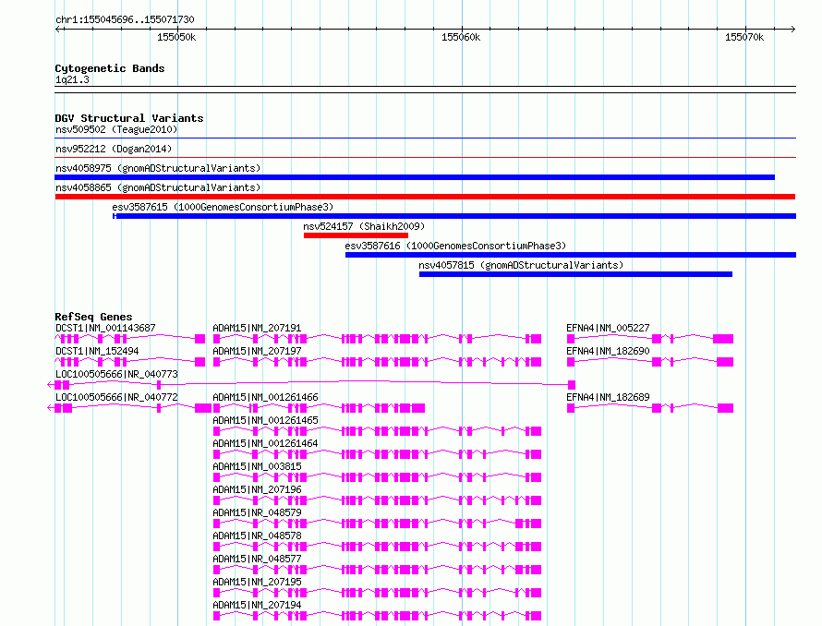
Task: Open transcript ADAM15|NR_048577
Action: pyautogui.click(x=257, y=559)
